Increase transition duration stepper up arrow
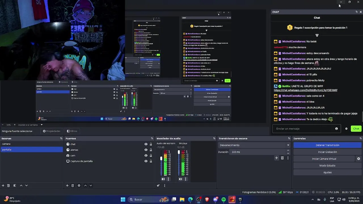 288,150
